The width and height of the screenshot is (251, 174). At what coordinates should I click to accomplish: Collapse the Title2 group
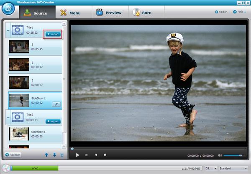8,118
